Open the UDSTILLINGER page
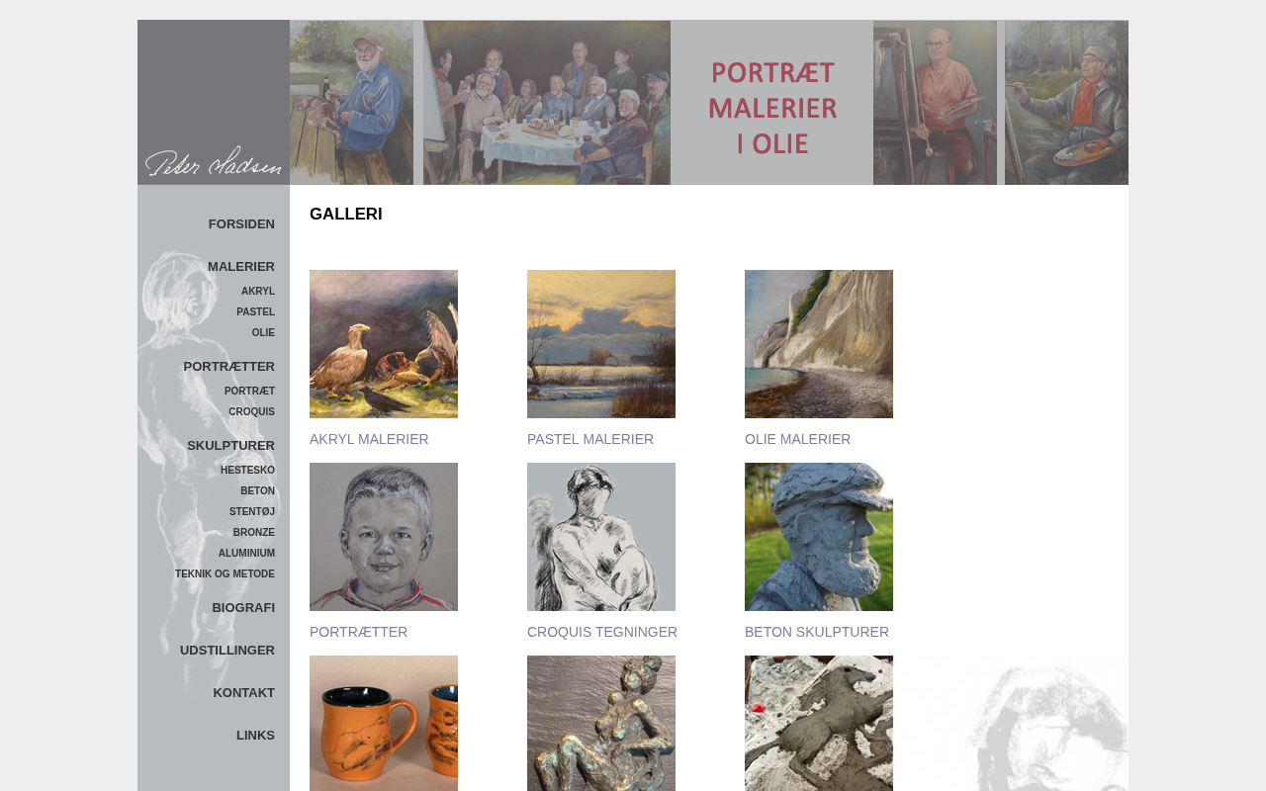The width and height of the screenshot is (1266, 791). (x=227, y=651)
